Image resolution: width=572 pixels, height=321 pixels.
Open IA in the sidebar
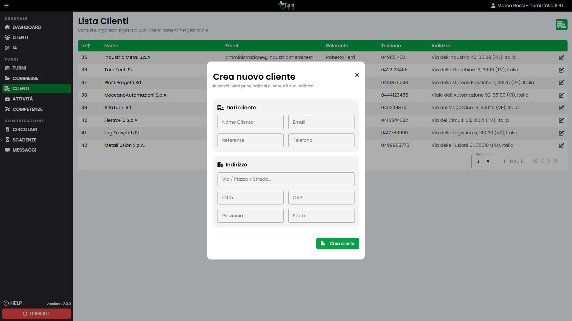37,48
